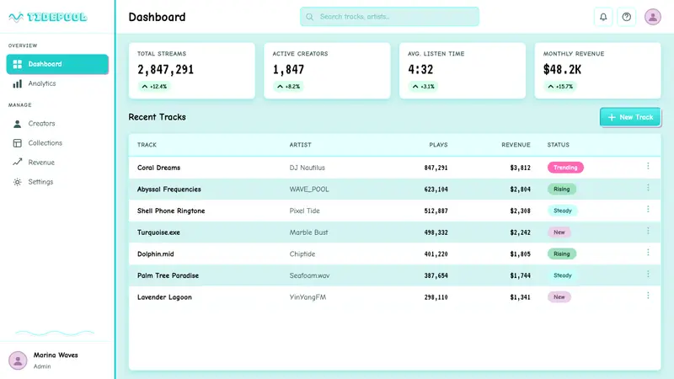Image resolution: width=674 pixels, height=379 pixels.
Task: Open the user avatar in top bar
Action: (x=652, y=17)
